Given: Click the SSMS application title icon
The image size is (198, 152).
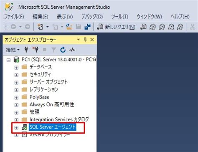Looking at the screenshot, I should pos(9,7).
